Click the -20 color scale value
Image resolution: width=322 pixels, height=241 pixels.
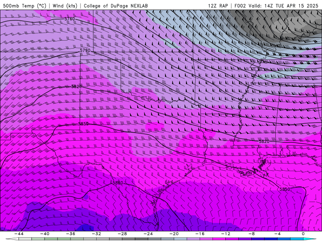(174, 234)
